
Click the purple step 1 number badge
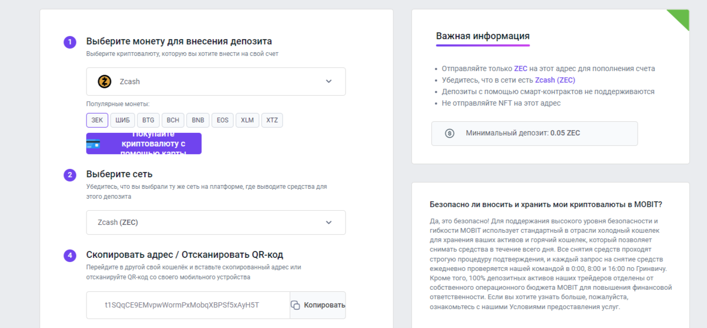click(x=70, y=42)
